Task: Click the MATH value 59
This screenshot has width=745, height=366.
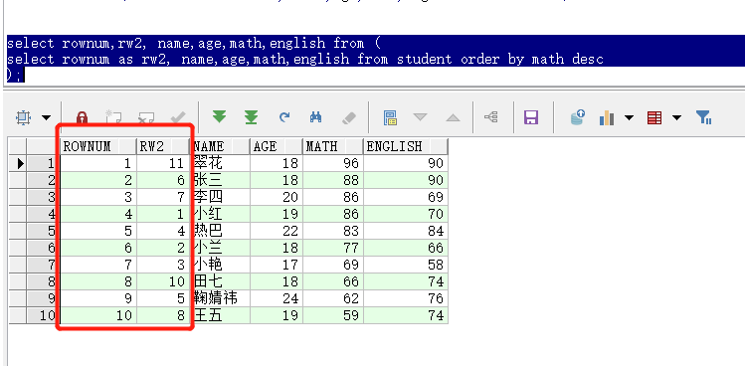Action: coord(333,315)
